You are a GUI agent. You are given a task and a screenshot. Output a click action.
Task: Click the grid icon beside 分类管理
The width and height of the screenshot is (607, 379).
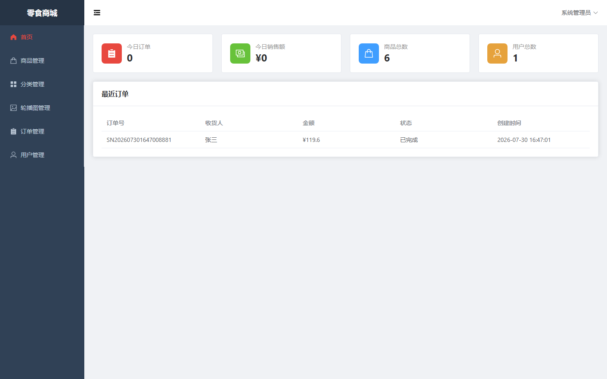(x=13, y=84)
